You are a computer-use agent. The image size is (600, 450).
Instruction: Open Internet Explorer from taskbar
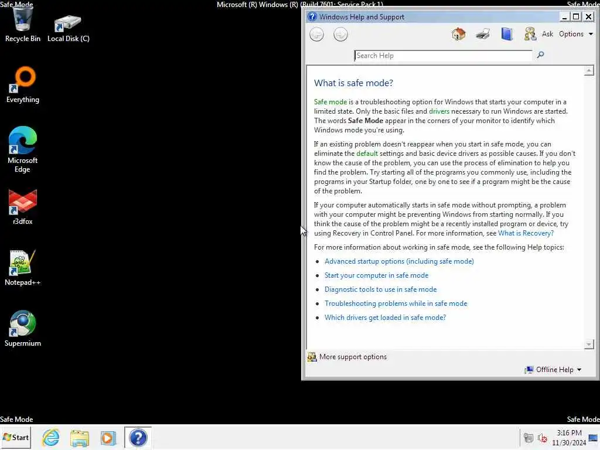click(x=51, y=437)
